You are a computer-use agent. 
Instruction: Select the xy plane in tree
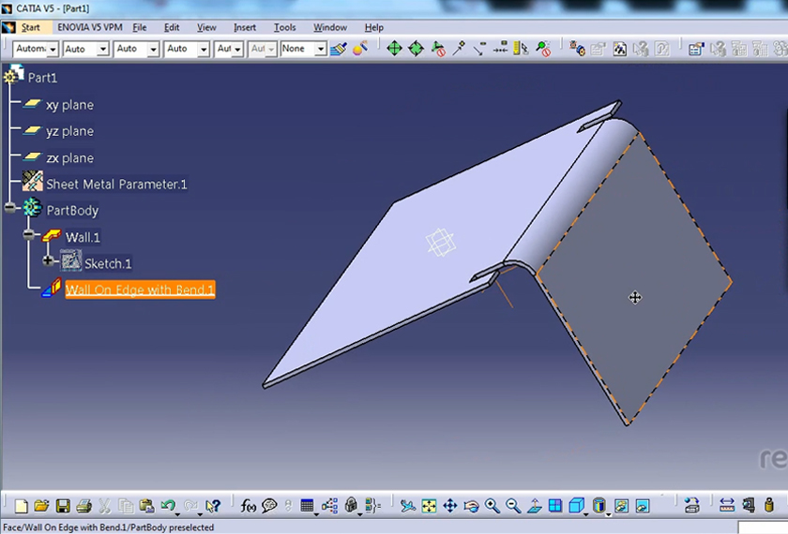click(69, 105)
